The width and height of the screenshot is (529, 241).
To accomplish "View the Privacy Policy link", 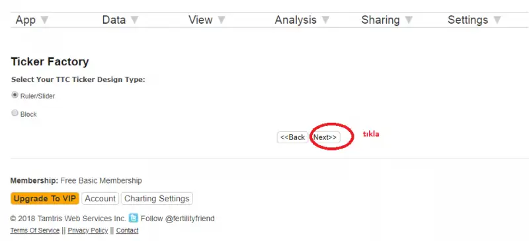I will [x=88, y=230].
